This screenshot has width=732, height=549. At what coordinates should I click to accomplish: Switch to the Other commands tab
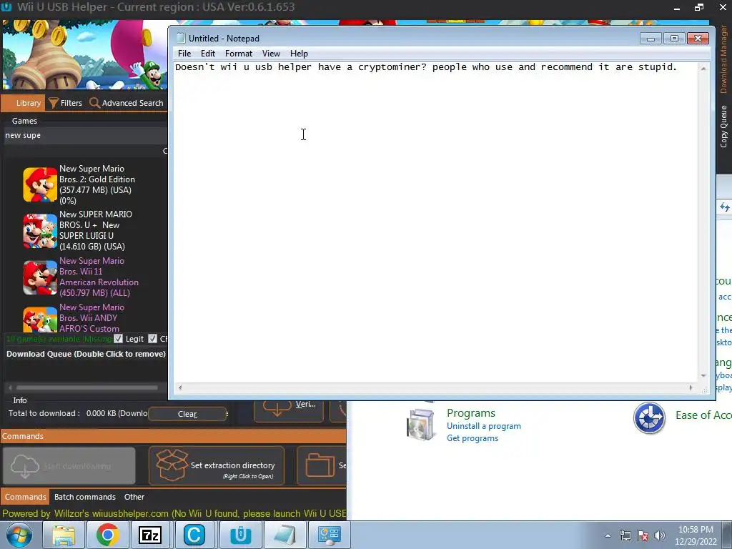134,497
